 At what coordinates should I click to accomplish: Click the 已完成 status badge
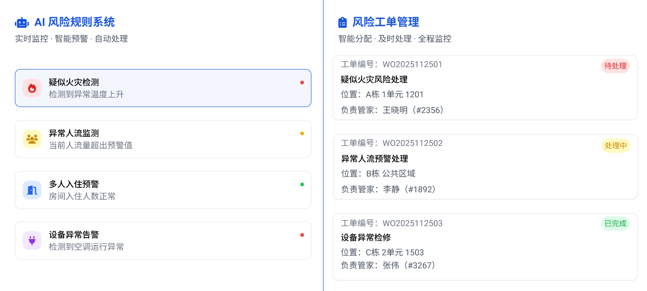click(615, 223)
